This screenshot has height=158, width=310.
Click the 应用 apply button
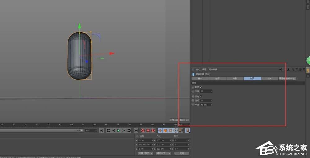coord(182,153)
